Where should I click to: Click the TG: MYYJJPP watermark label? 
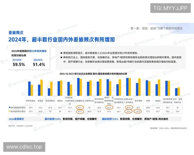[170, 8]
